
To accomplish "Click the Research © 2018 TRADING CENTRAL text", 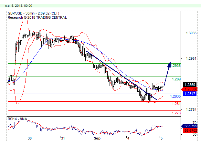I will click(x=37, y=17).
